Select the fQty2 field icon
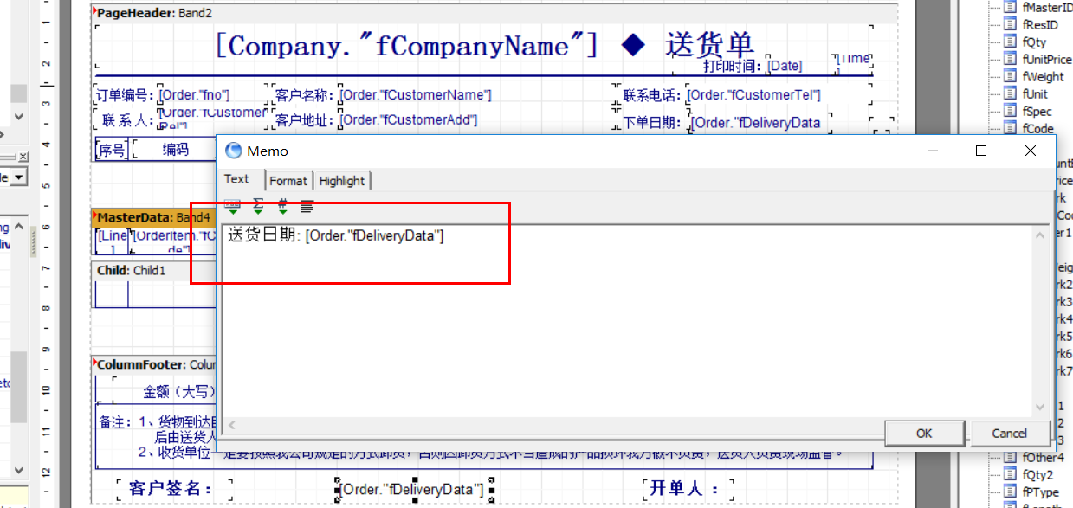Viewport: 1073px width, 508px height. tap(1010, 475)
